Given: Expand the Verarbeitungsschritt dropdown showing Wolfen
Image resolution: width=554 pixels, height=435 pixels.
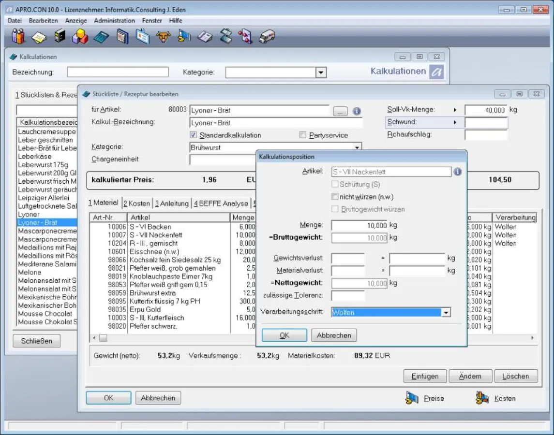Looking at the screenshot, I should pos(446,313).
